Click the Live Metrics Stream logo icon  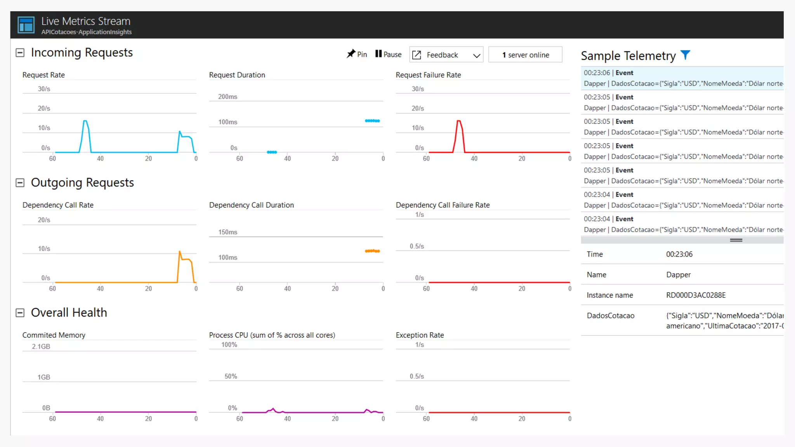pyautogui.click(x=26, y=25)
